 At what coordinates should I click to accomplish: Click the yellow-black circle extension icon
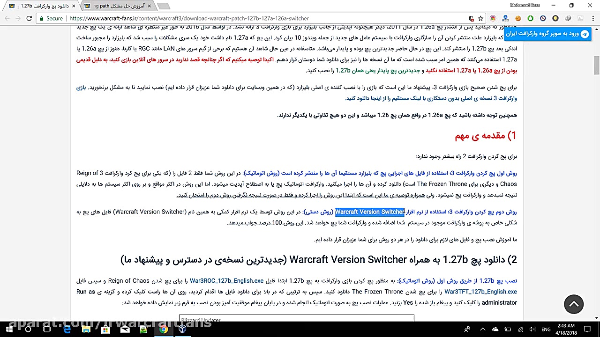pyautogui.click(x=555, y=18)
